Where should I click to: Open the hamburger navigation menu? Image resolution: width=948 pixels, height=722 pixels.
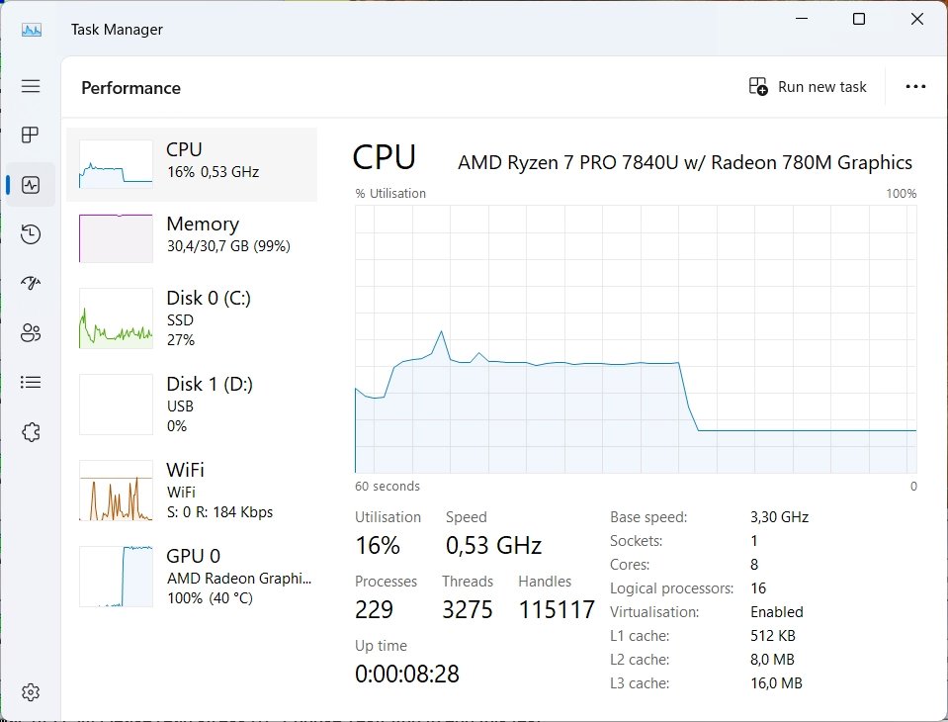(31, 86)
